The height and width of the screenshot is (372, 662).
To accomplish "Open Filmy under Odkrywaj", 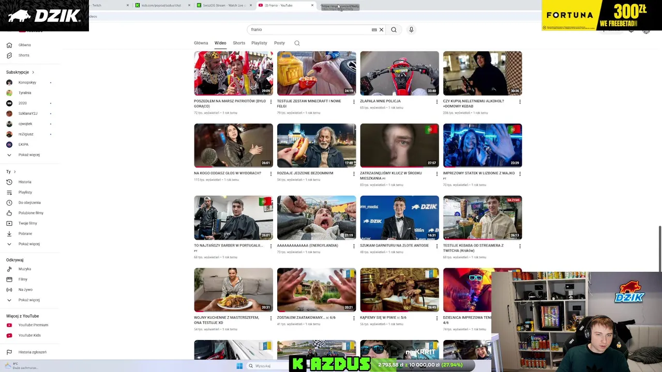I will click(23, 279).
